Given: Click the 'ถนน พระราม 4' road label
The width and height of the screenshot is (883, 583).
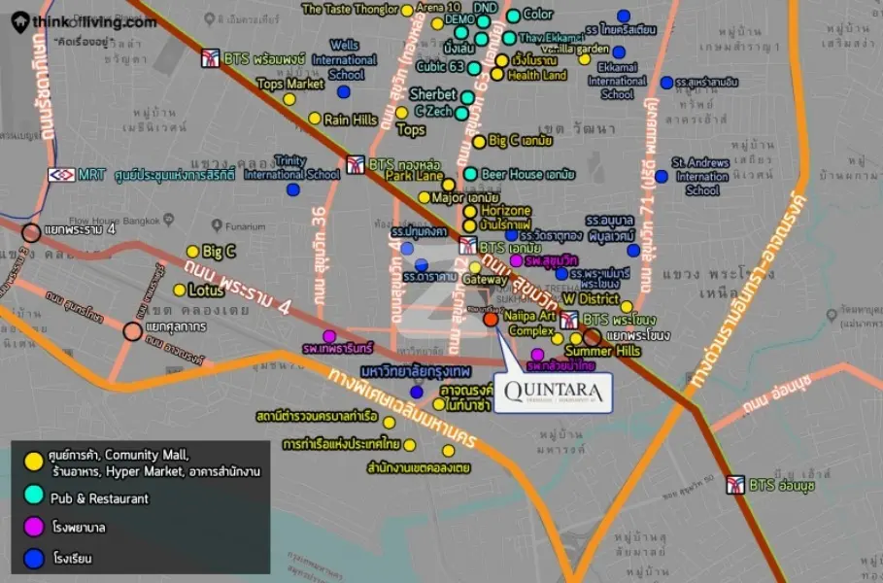Looking at the screenshot, I should click(238, 286).
